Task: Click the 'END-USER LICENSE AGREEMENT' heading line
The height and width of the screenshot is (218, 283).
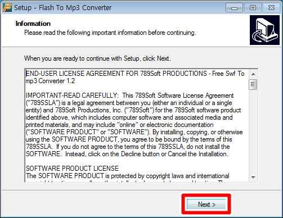Action: pyautogui.click(x=135, y=74)
